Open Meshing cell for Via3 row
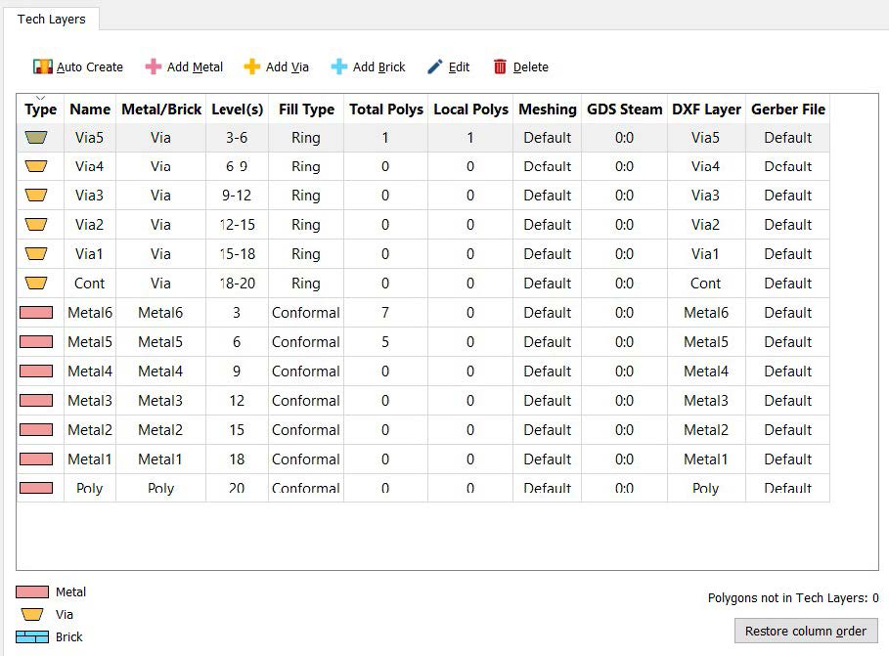The width and height of the screenshot is (889, 656). coord(547,196)
